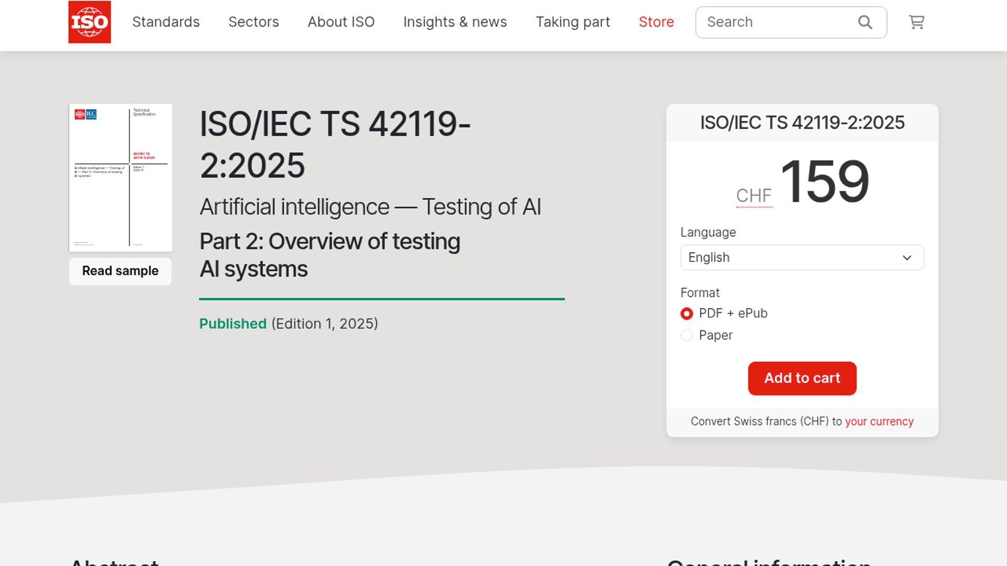Open the Language dropdown showing English
1007x566 pixels.
[801, 257]
